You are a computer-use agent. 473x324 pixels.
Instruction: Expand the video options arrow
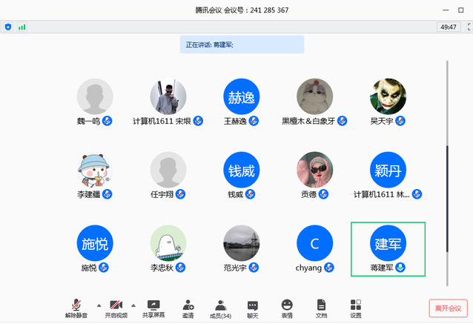point(133,305)
